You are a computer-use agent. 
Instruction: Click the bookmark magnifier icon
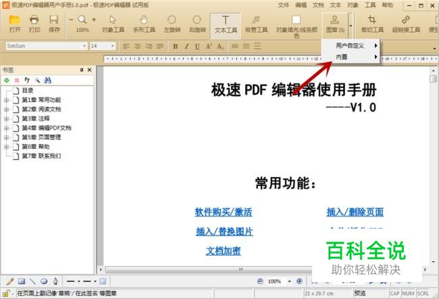pyautogui.click(x=37, y=80)
